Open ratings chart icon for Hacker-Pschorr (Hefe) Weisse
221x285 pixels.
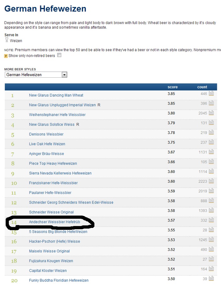tap(211, 240)
